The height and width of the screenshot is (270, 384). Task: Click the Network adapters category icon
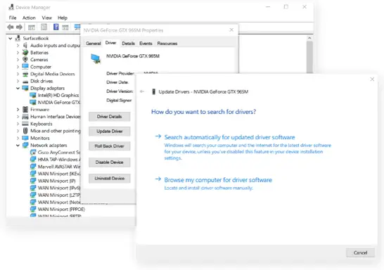point(25,145)
